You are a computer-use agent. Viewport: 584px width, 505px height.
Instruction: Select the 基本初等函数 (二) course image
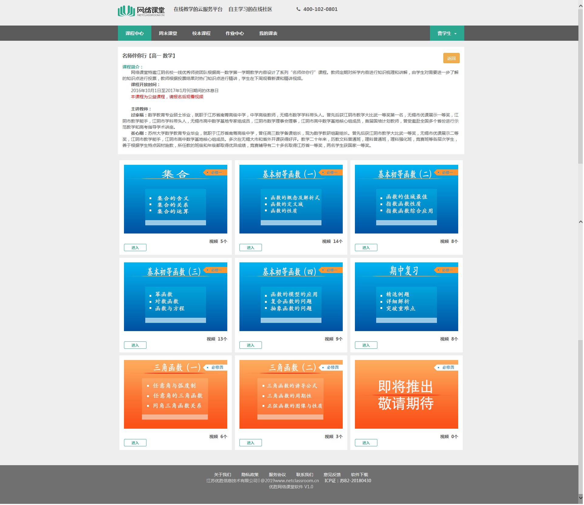[x=406, y=199]
